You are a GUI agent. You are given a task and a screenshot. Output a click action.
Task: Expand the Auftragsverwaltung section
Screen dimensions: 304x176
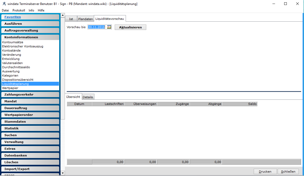pos(30,30)
